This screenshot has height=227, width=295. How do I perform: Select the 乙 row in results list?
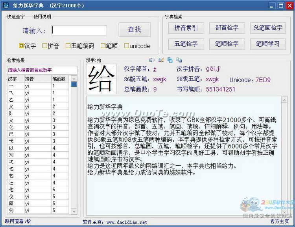[38, 100]
